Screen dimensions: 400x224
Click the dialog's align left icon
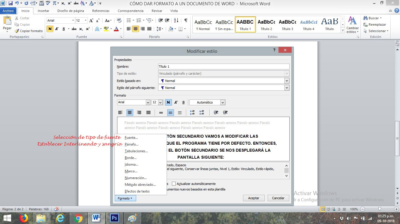click(120, 113)
